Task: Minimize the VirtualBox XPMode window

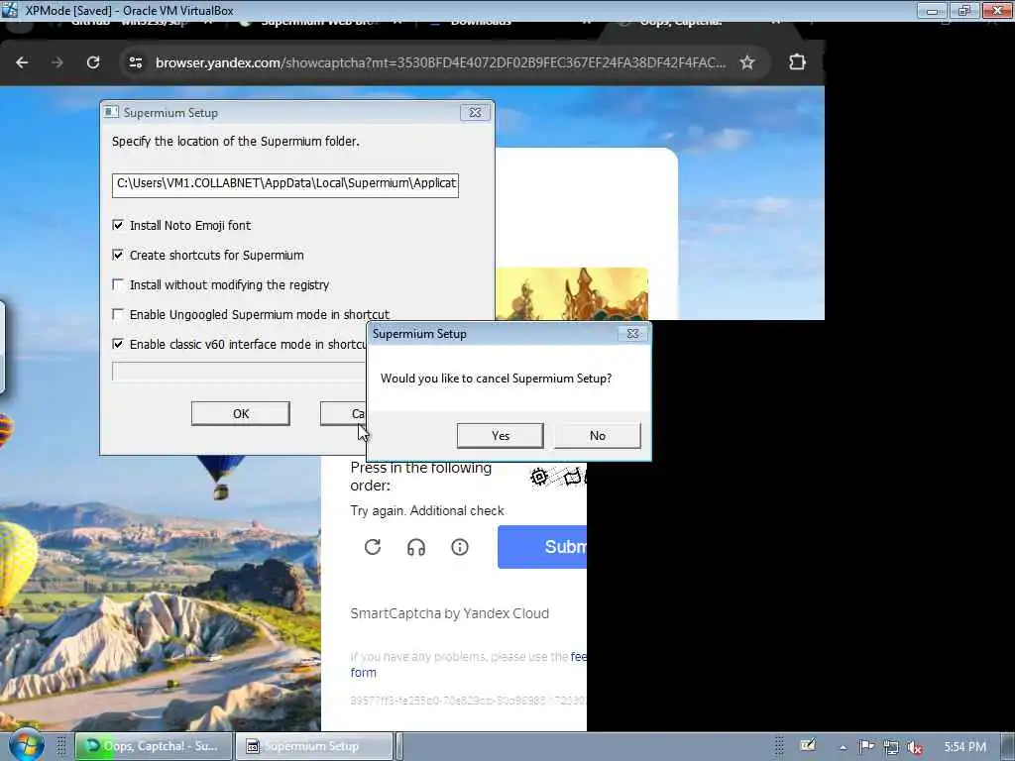Action: click(x=932, y=10)
